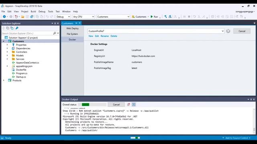
Task: Click the search magnifier in Solution Explorer
Action: pyautogui.click(x=55, y=33)
